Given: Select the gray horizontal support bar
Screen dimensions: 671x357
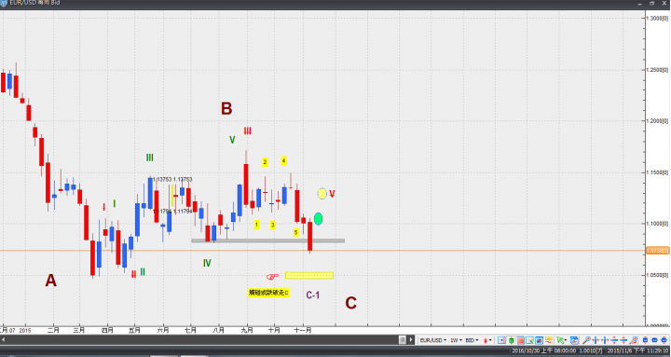Looking at the screenshot, I should [x=267, y=240].
